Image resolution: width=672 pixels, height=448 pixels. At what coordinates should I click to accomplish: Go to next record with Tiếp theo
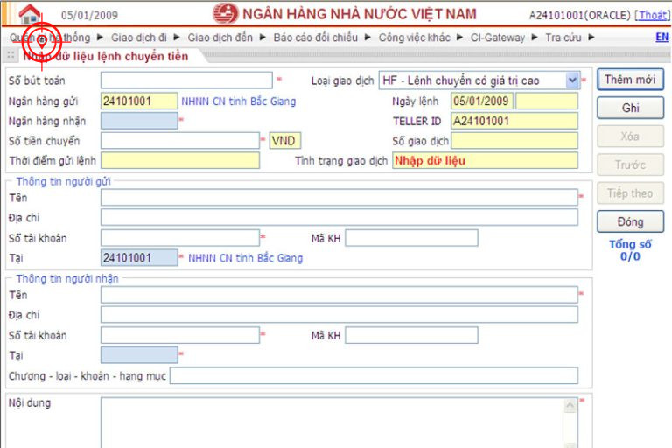point(630,193)
